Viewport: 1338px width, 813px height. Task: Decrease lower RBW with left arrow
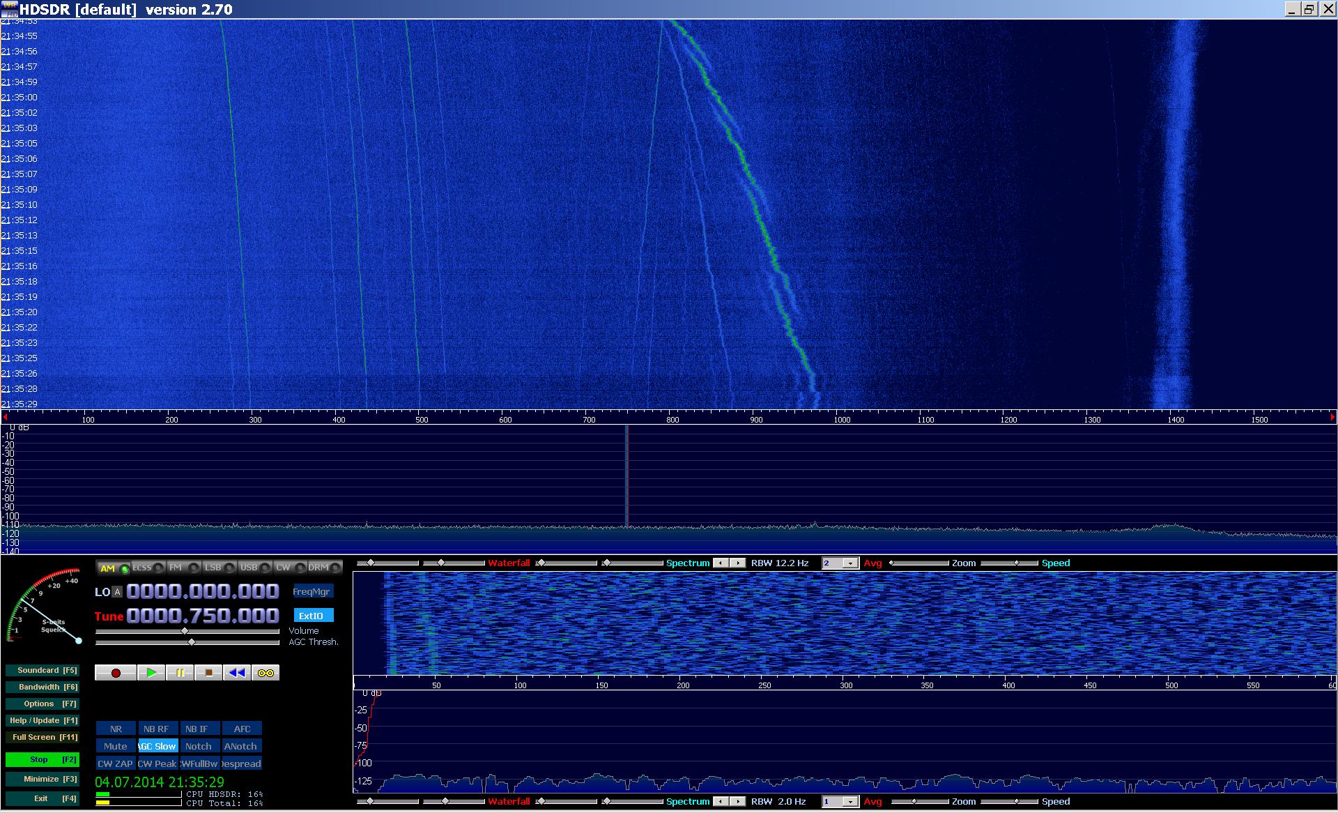(721, 802)
